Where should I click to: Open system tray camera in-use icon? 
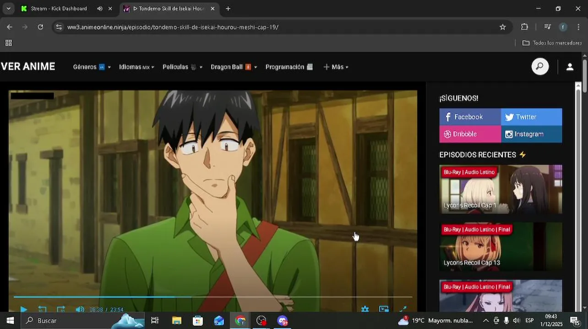click(496, 321)
